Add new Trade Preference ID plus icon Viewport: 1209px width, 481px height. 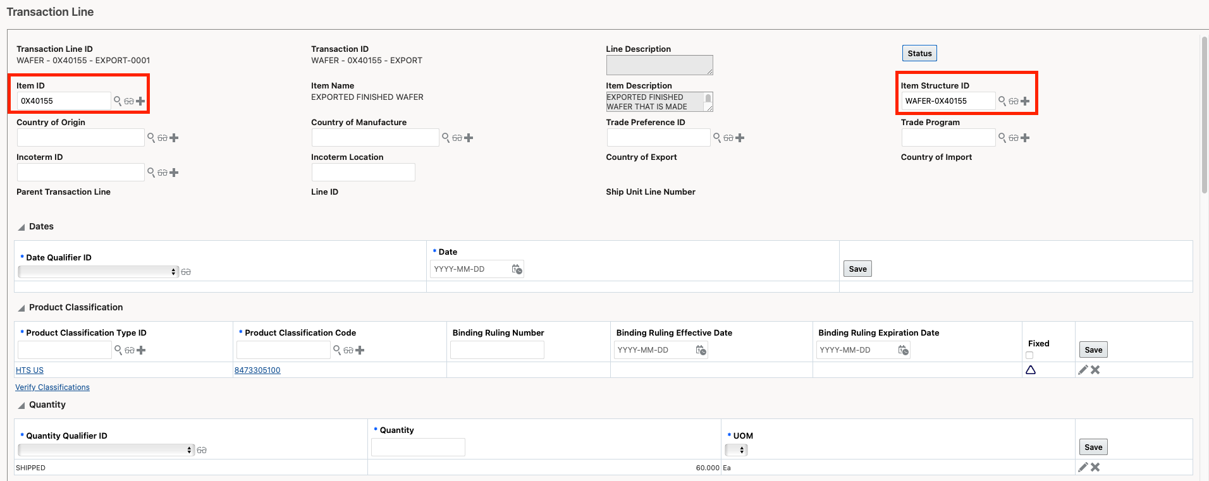pos(740,138)
